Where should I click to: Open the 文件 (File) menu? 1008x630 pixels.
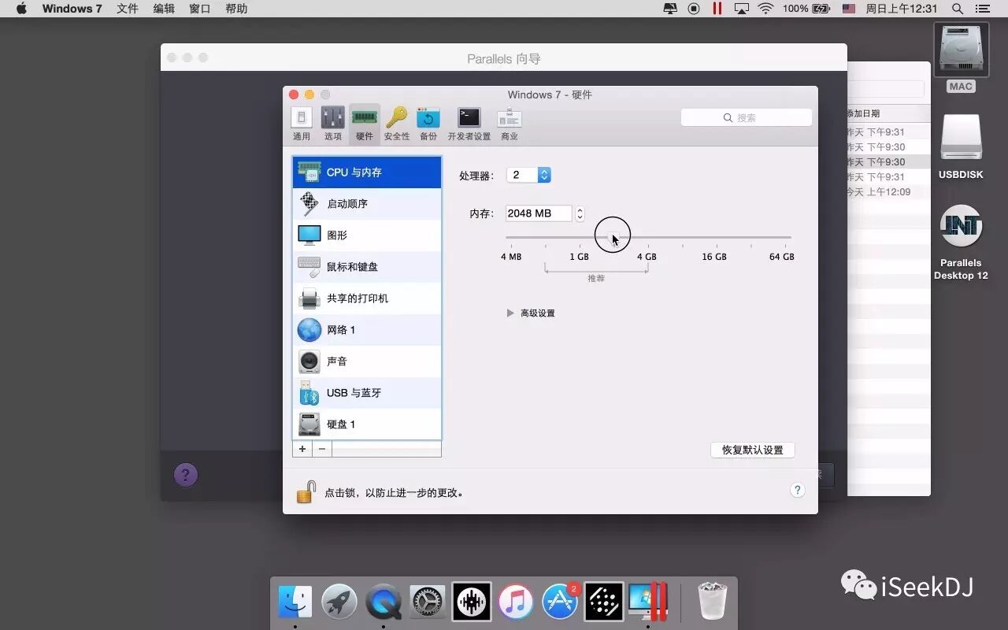(128, 9)
